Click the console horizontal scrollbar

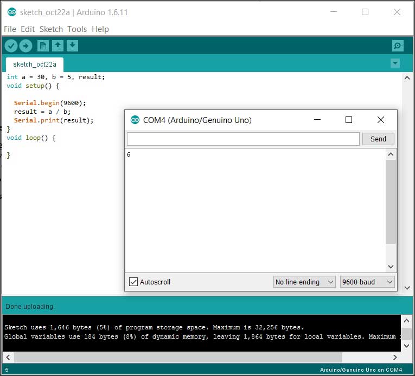tap(179, 357)
